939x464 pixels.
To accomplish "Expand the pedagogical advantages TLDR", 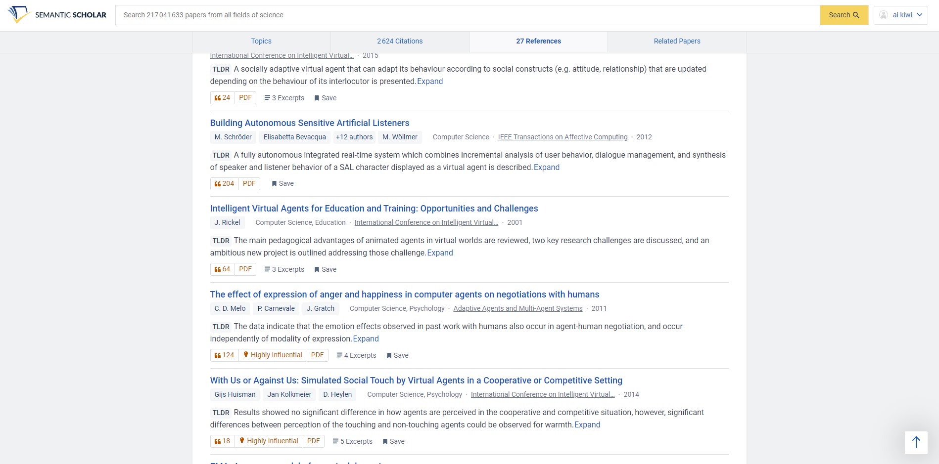I will click(440, 253).
